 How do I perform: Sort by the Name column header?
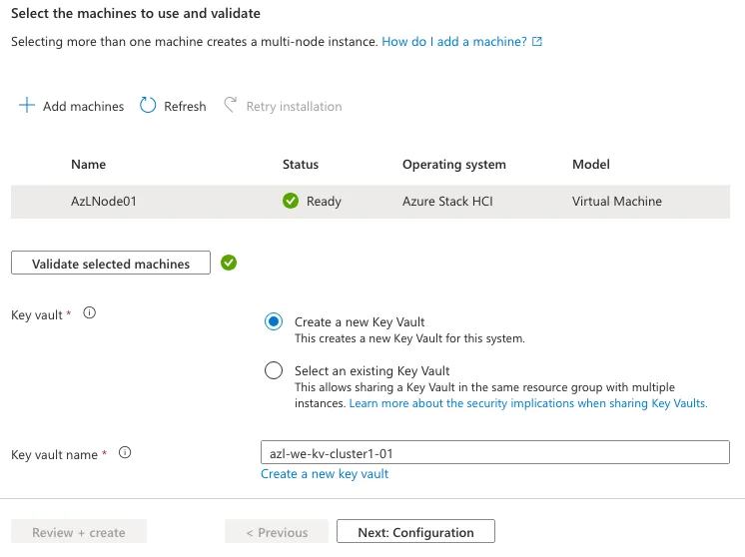pos(88,164)
